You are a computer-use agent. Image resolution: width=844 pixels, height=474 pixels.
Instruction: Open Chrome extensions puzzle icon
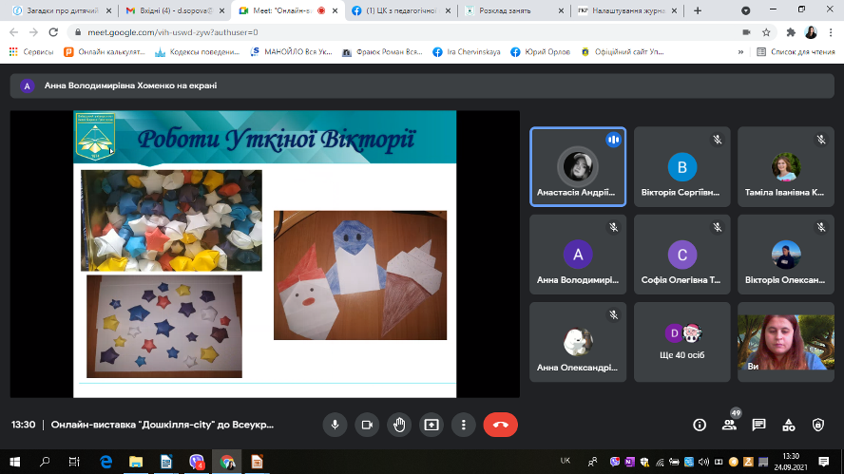tap(791, 32)
